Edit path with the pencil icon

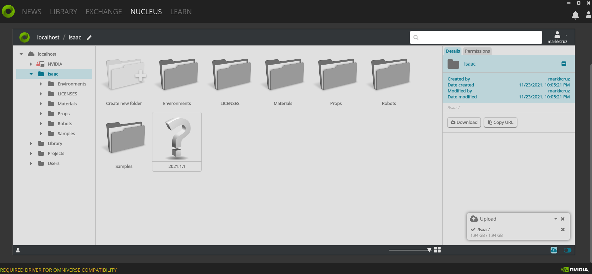point(89,37)
